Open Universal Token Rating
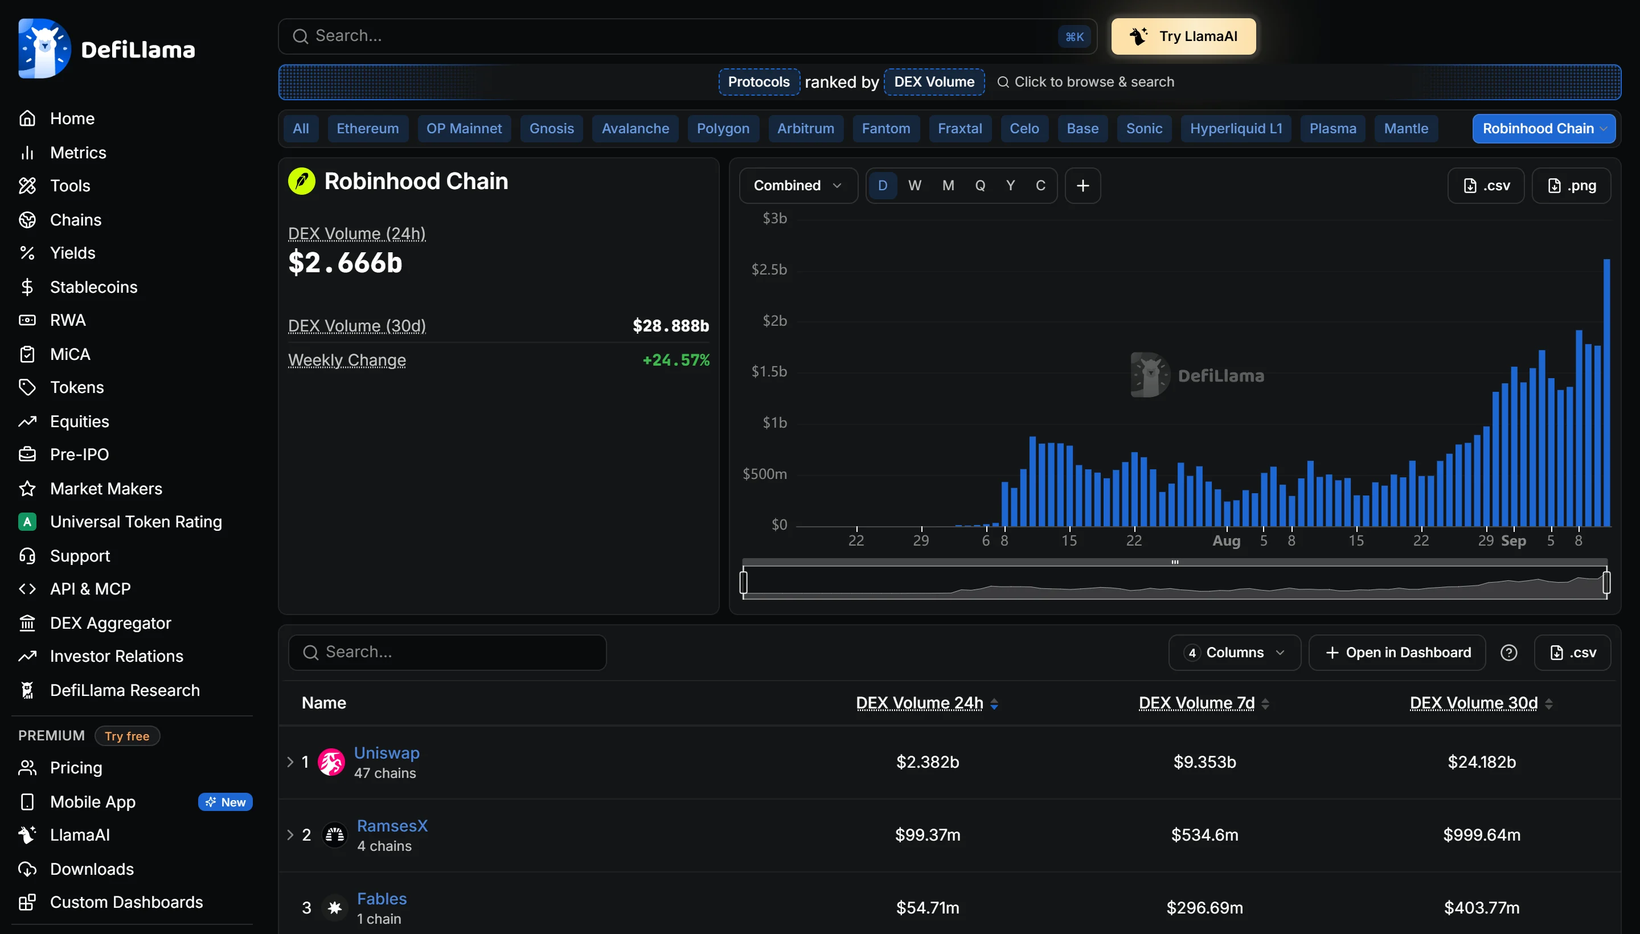The width and height of the screenshot is (1640, 934). [x=136, y=522]
